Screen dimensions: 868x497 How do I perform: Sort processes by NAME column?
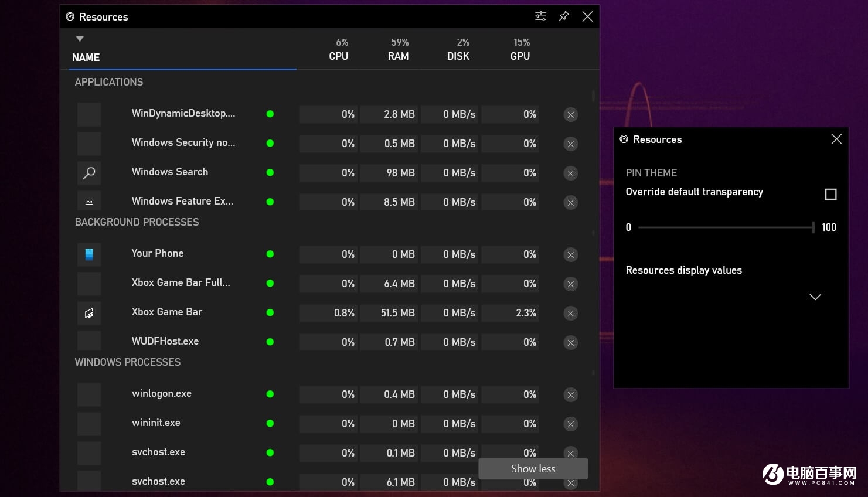tap(86, 57)
